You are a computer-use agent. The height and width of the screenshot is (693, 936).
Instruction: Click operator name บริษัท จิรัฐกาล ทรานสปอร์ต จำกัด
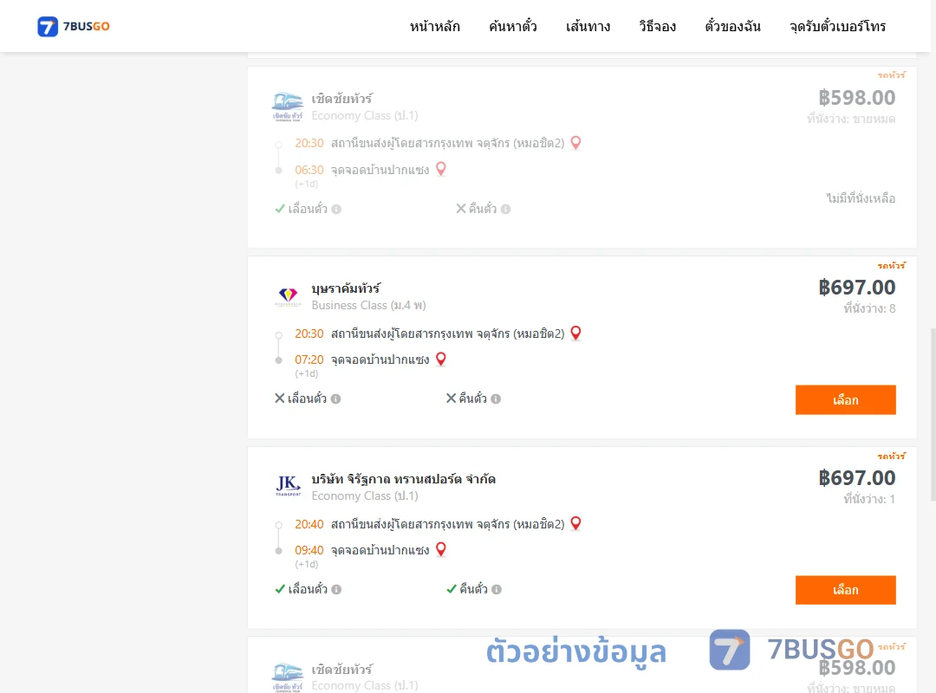click(403, 479)
